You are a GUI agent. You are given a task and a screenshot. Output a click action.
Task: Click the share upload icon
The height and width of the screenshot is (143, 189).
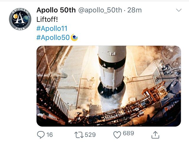coord(155,135)
